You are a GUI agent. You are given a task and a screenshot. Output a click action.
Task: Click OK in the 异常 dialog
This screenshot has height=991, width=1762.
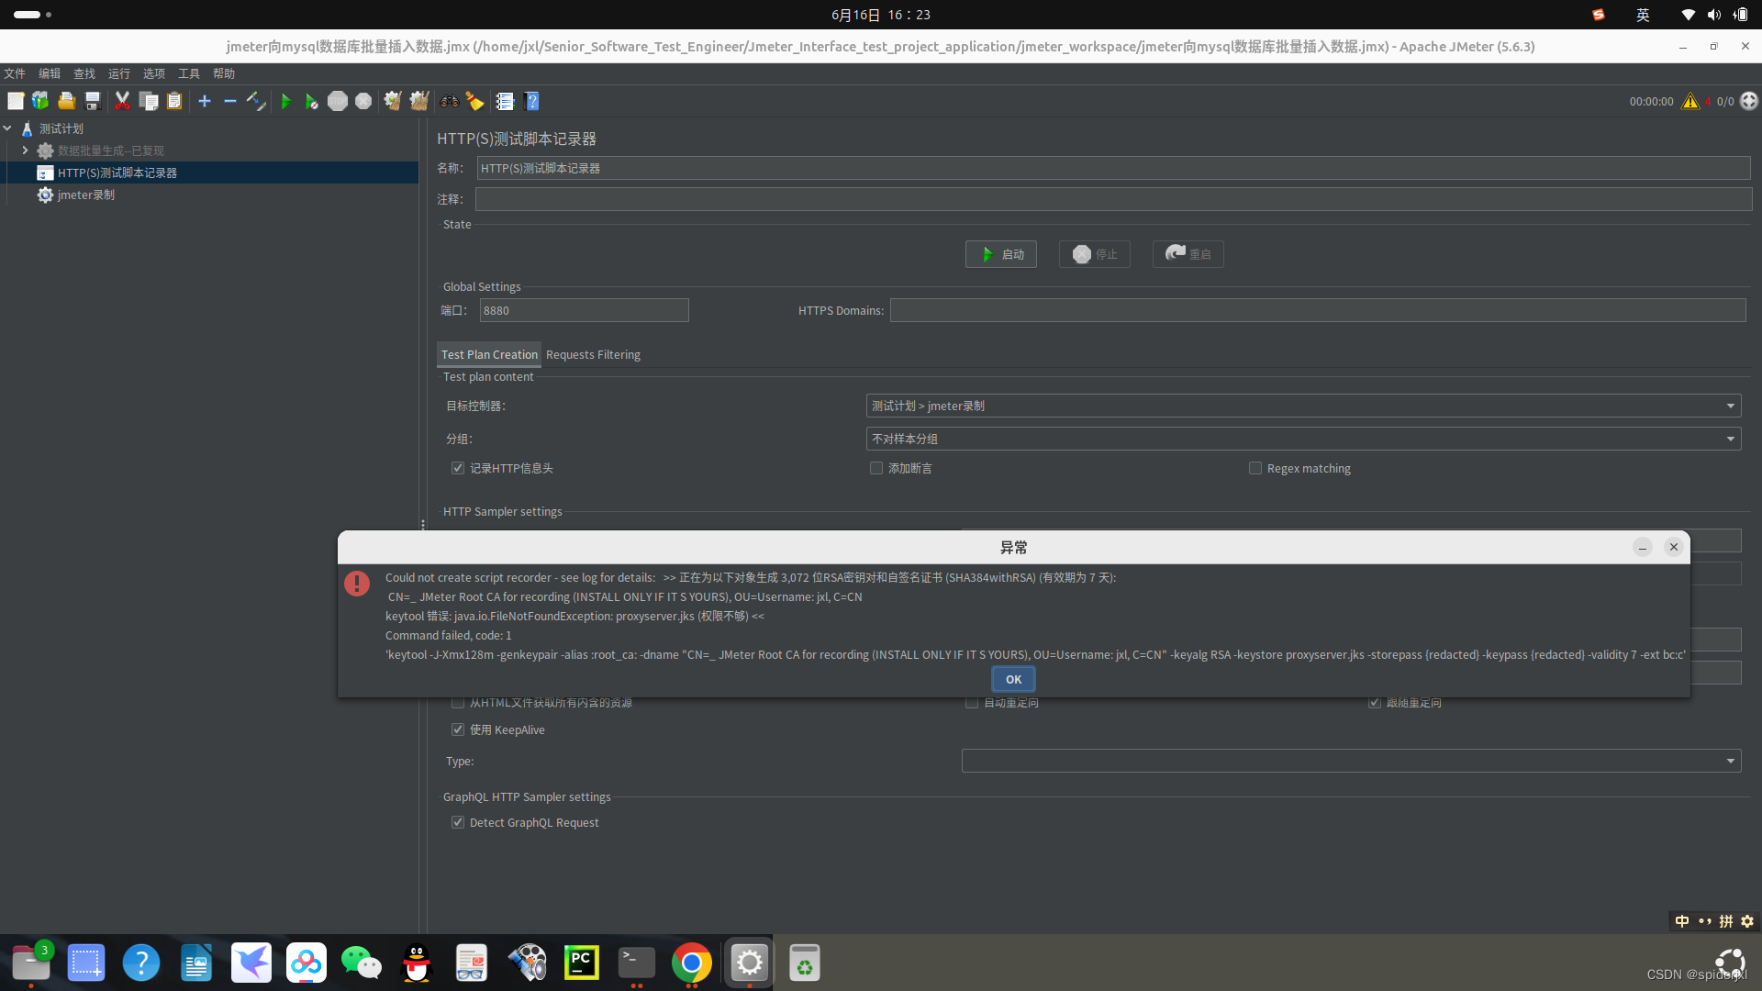[1013, 679]
